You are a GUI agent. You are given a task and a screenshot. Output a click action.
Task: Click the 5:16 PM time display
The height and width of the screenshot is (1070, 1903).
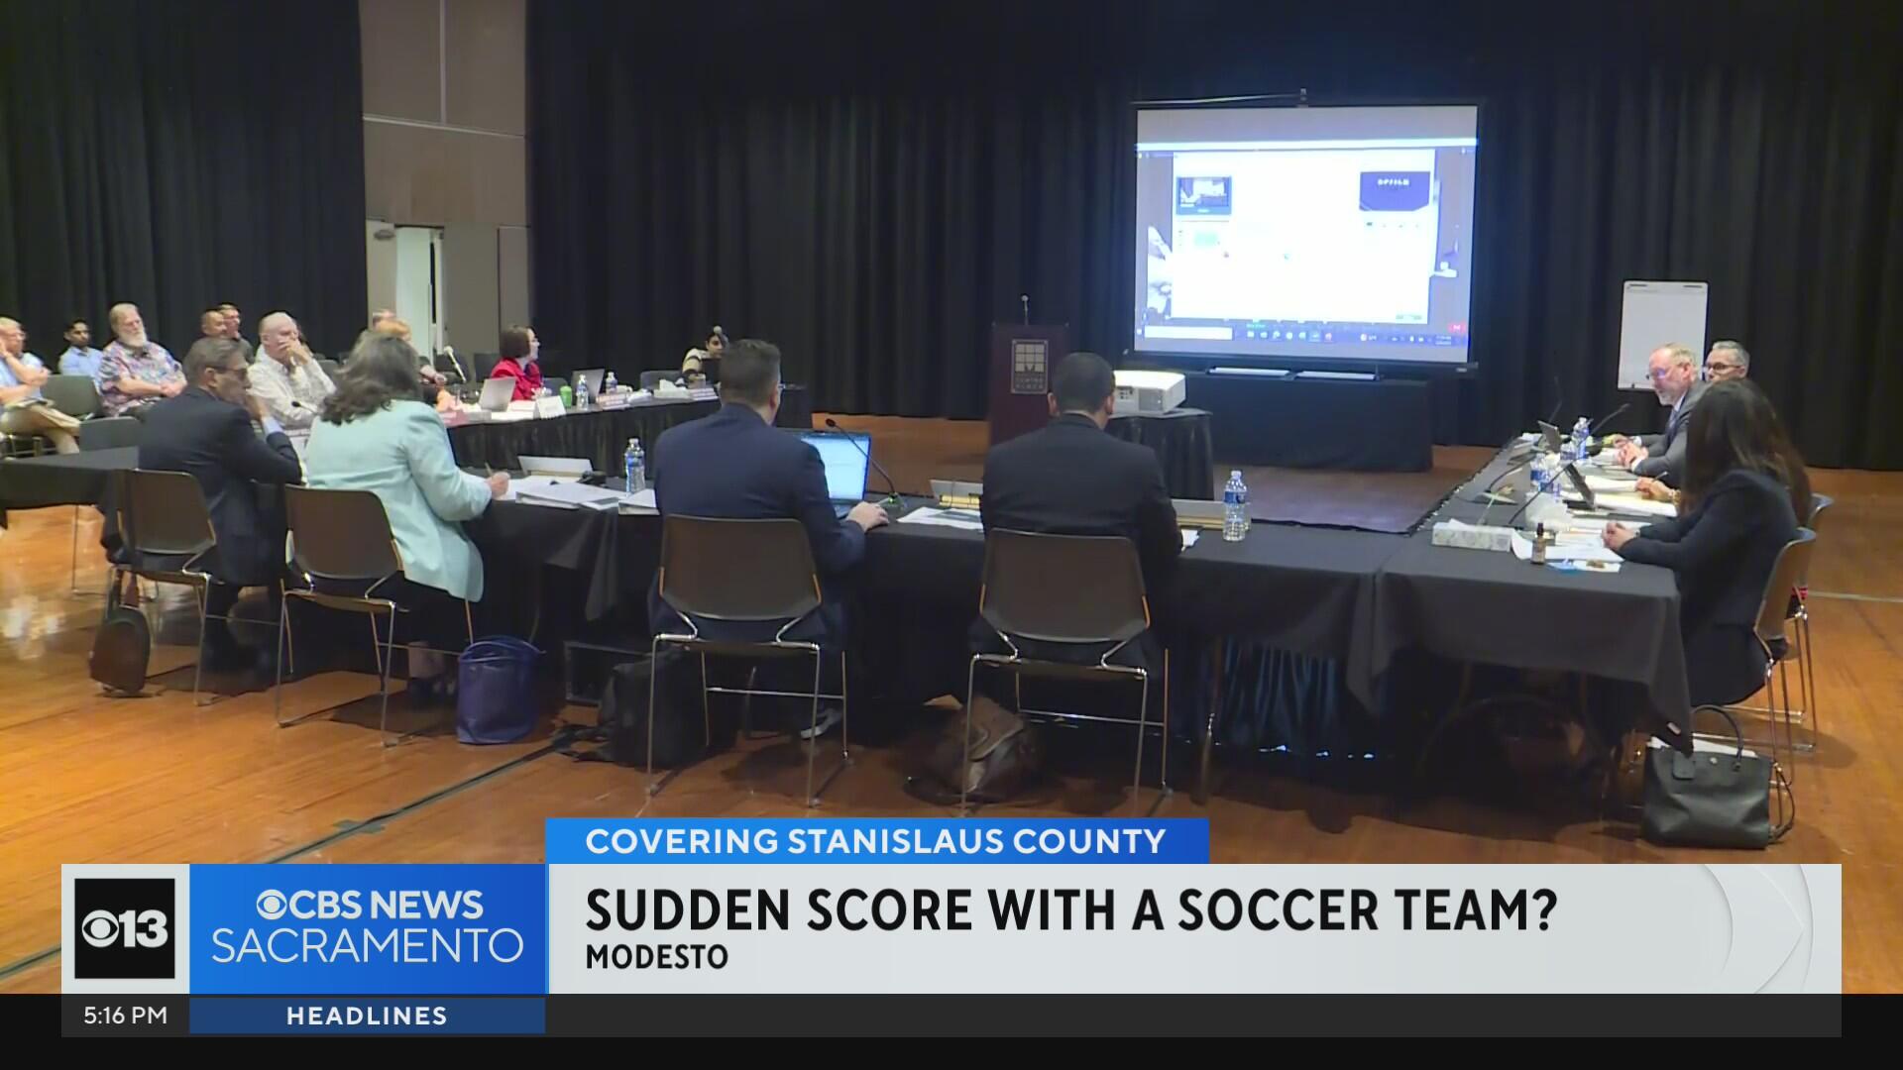coord(125,1016)
